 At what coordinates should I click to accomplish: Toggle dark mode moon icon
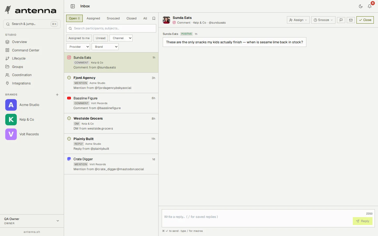(x=361, y=6)
